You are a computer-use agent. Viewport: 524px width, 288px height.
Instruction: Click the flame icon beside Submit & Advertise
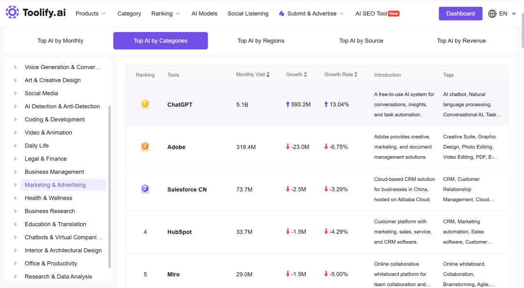282,14
